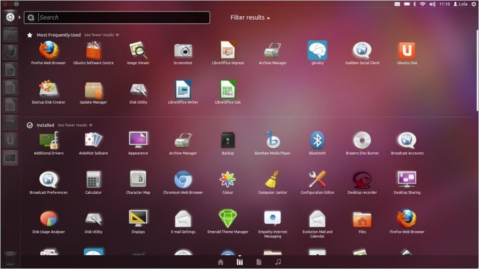Collapse Most Frequently Used with See fewer results

click(102, 35)
